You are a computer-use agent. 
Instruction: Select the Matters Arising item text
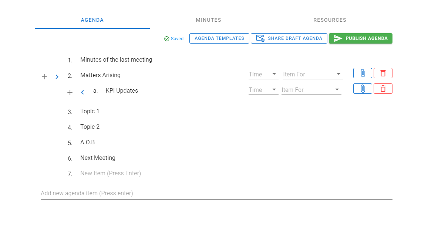pyautogui.click(x=100, y=75)
